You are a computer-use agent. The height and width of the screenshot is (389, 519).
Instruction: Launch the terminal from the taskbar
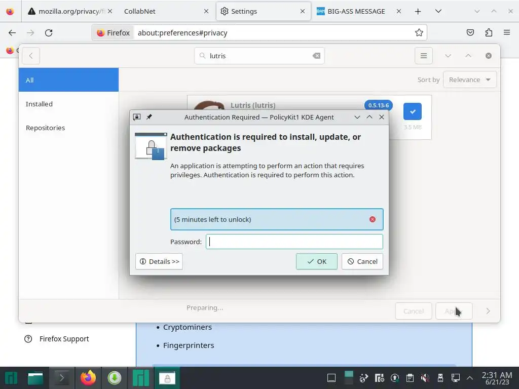point(62,378)
